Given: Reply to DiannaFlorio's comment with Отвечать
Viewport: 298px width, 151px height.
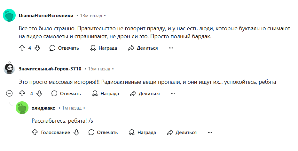Looking at the screenshot, I should click(64, 48).
